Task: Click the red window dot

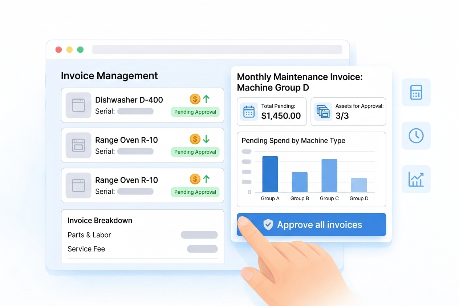Action: point(58,50)
